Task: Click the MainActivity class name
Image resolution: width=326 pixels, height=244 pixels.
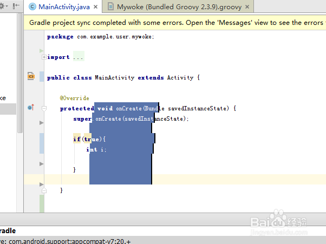Action: pos(115,78)
